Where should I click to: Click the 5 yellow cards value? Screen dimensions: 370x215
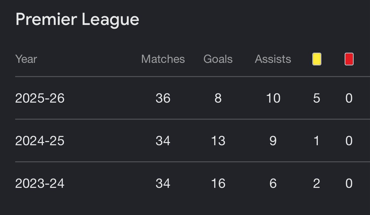[x=317, y=98]
